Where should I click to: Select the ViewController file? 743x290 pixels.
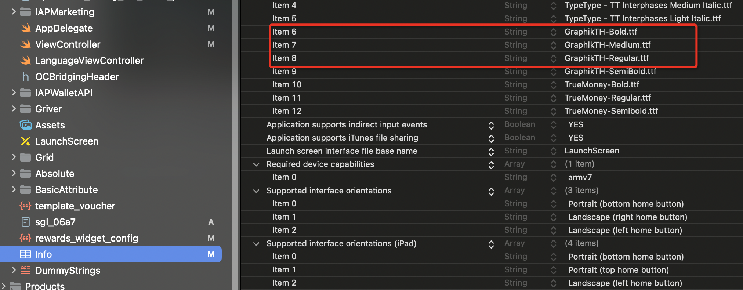coord(68,44)
